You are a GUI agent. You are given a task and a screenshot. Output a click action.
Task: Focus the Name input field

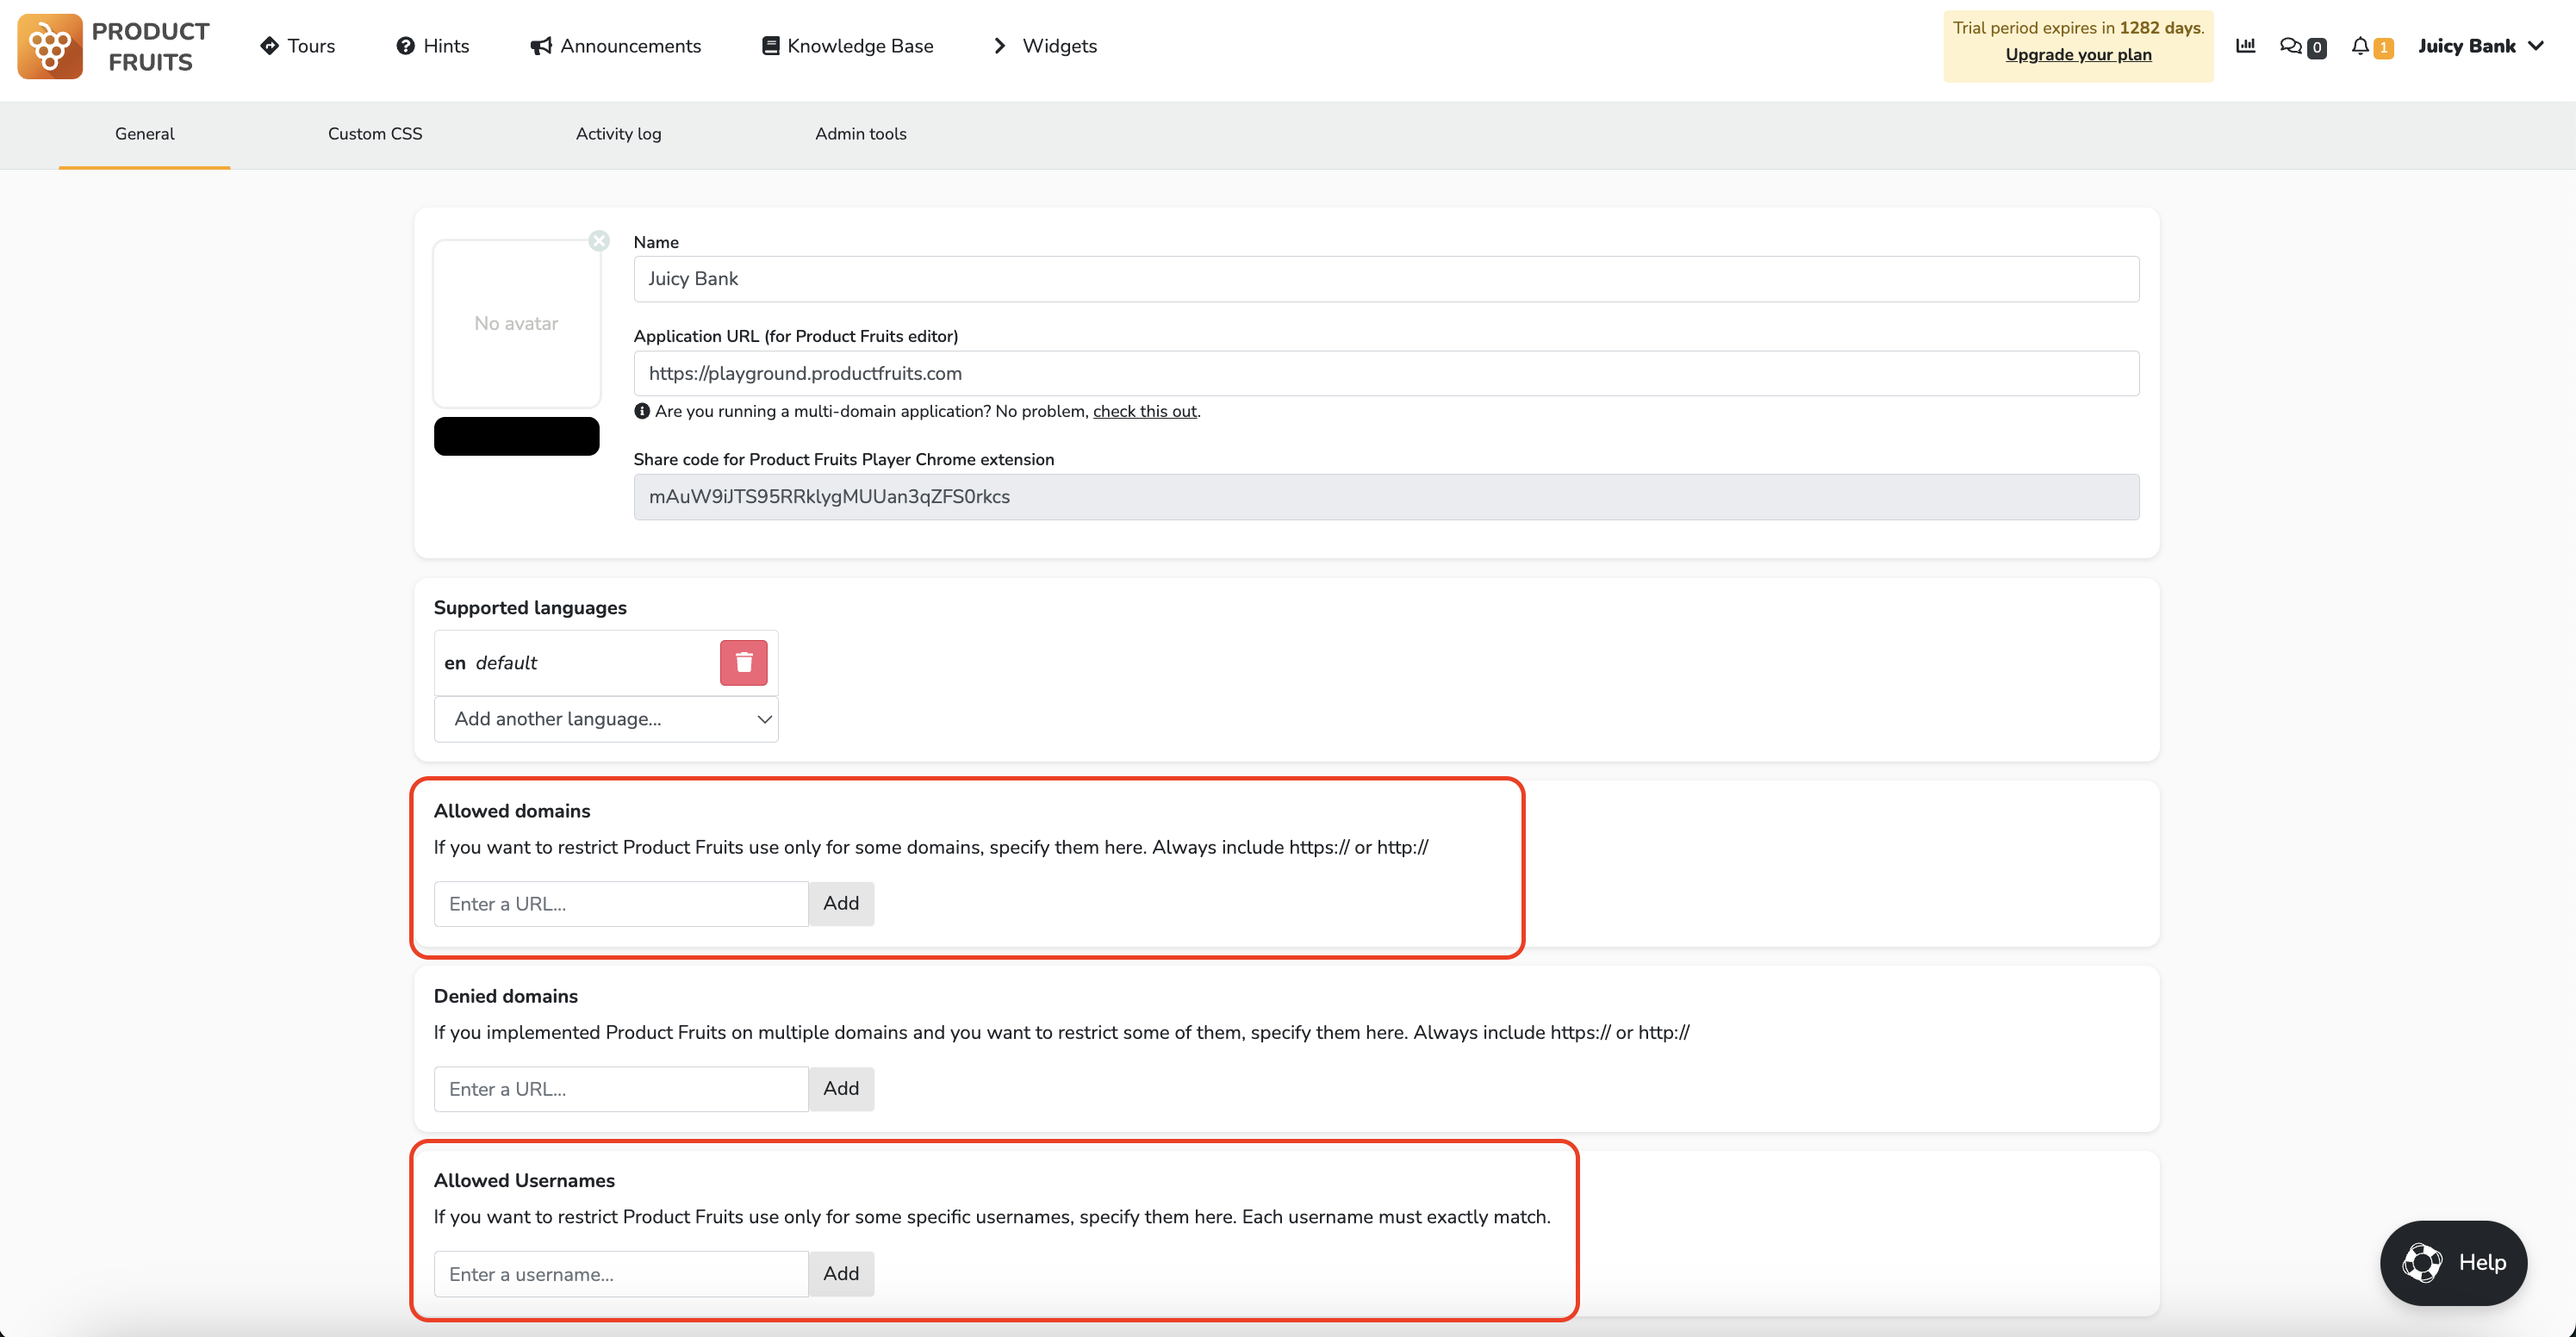(x=1386, y=279)
